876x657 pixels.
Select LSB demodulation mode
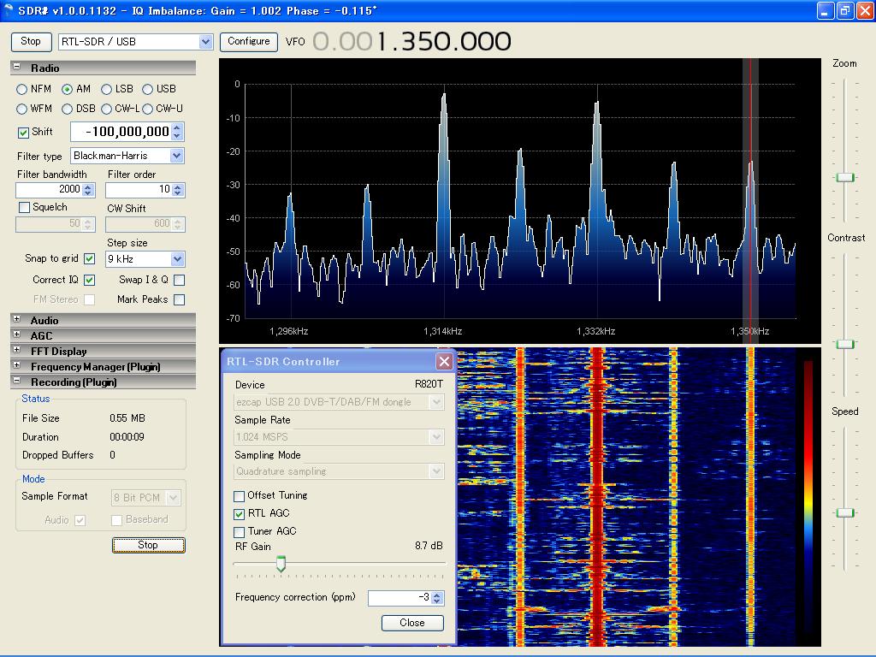[106, 89]
